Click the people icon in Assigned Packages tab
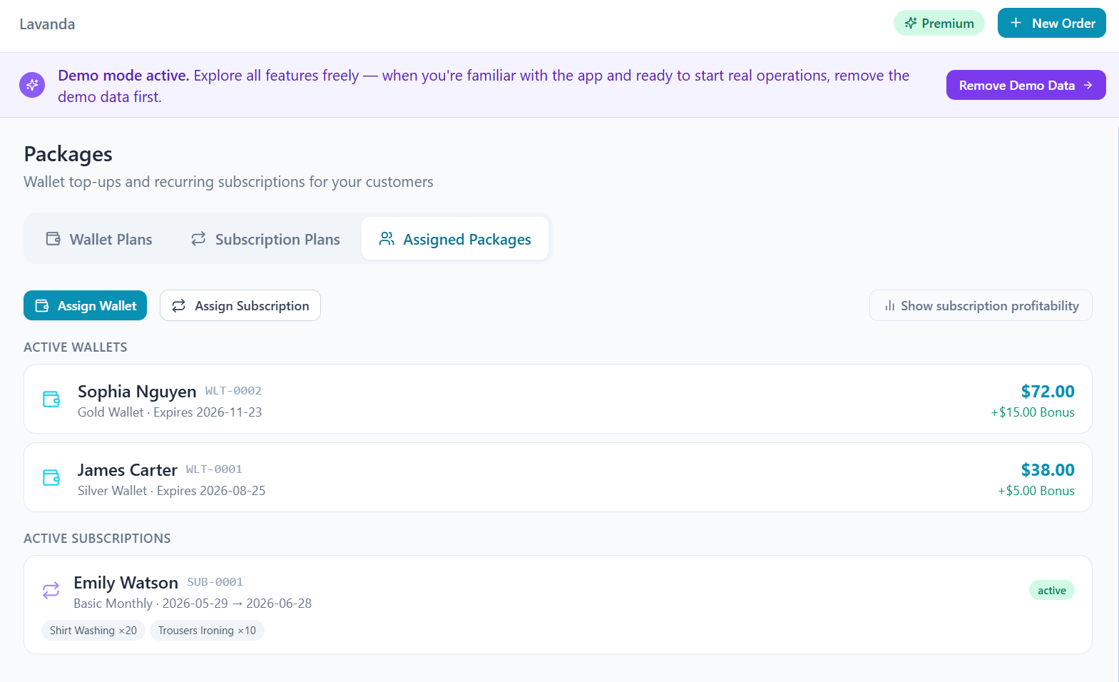This screenshot has height=682, width=1119. coord(387,238)
